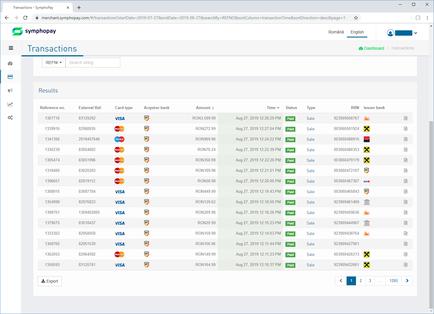Open the megaphone icon in the sidebar
The height and width of the screenshot is (314, 434).
pos(10,91)
